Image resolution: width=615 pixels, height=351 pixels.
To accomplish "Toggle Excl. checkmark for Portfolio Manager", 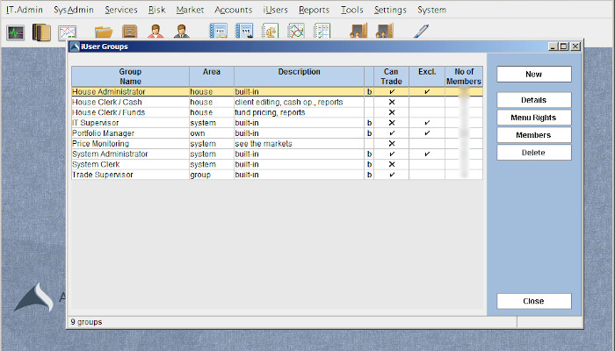I will [x=426, y=133].
